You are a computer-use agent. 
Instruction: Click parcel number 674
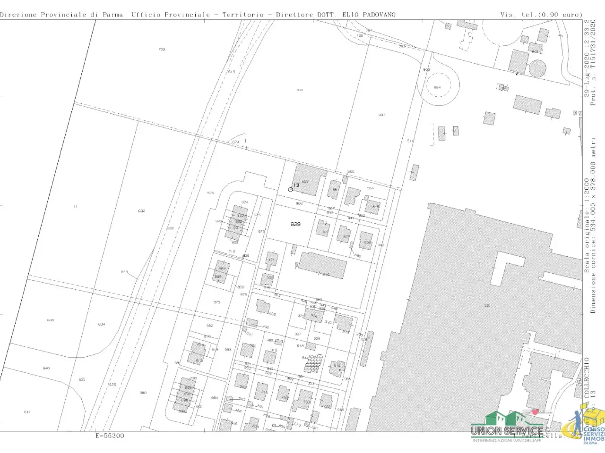click(236, 142)
